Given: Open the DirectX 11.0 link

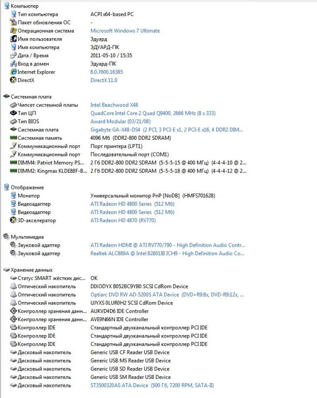Looking at the screenshot, I should pyautogui.click(x=104, y=80).
